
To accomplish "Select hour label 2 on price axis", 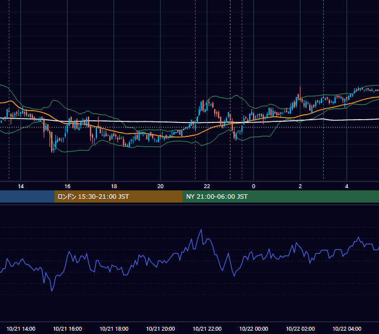I will tap(300, 186).
